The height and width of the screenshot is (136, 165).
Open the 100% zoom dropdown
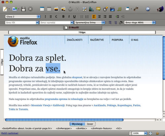[140, 133]
